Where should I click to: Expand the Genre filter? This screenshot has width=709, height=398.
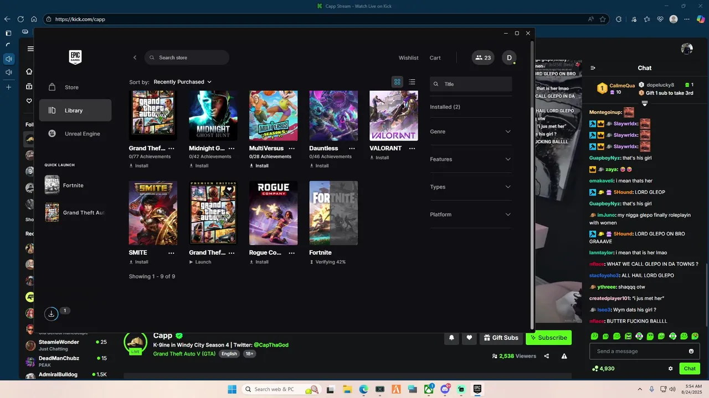[471, 132]
